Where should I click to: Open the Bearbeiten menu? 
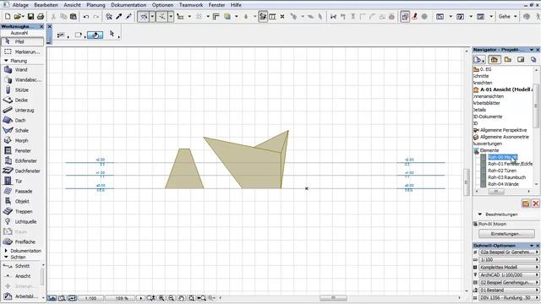coord(46,5)
